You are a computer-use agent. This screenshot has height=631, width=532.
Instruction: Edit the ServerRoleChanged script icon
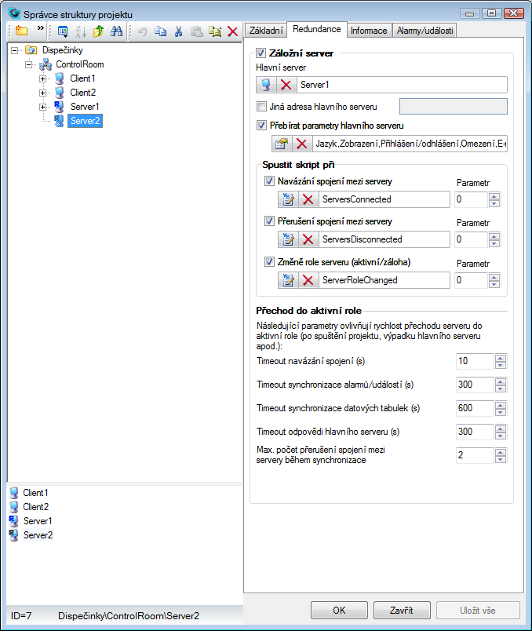point(288,280)
